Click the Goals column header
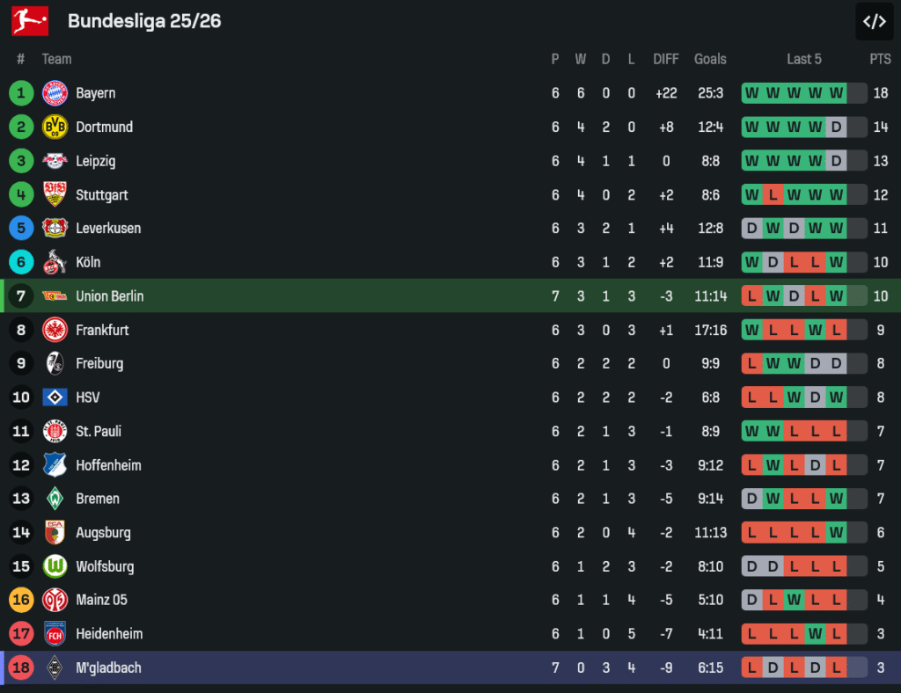This screenshot has width=901, height=693. click(710, 59)
